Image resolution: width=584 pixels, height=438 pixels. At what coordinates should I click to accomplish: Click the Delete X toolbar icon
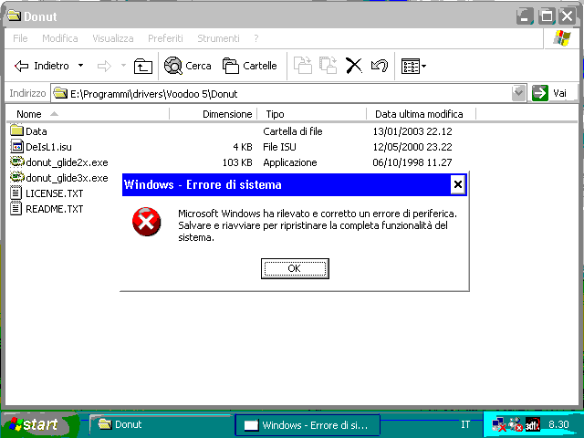[x=353, y=66]
